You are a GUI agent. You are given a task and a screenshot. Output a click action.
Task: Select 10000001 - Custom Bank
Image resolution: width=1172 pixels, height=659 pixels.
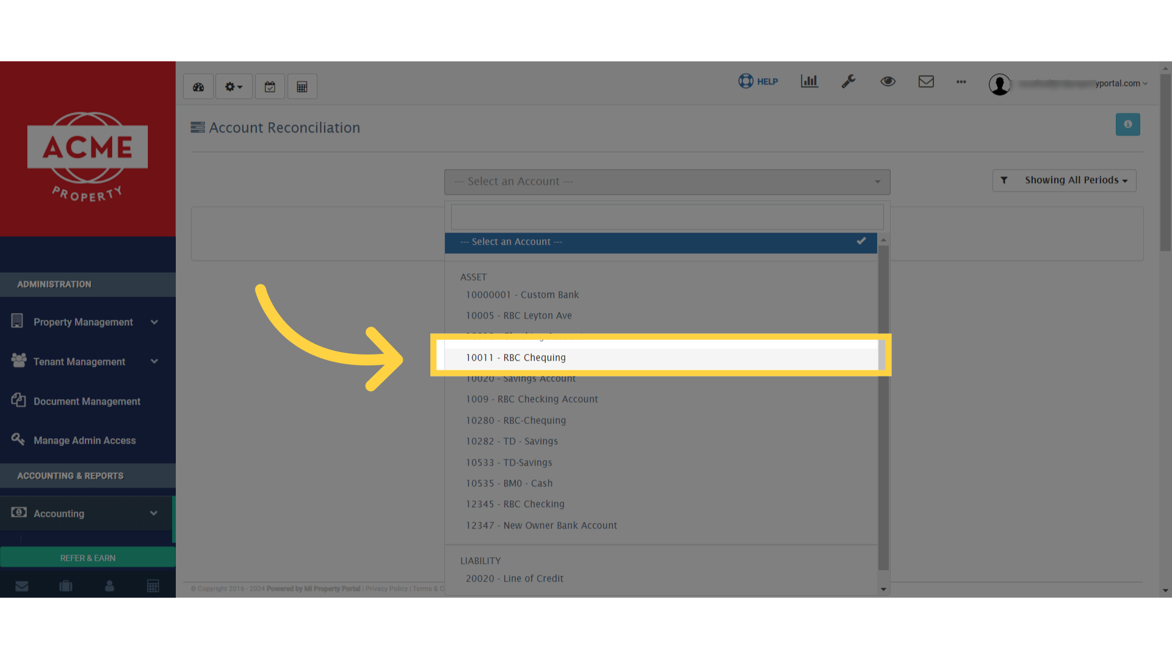coord(661,295)
